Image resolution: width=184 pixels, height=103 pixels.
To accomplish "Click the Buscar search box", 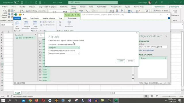I will (x=93, y=2).
